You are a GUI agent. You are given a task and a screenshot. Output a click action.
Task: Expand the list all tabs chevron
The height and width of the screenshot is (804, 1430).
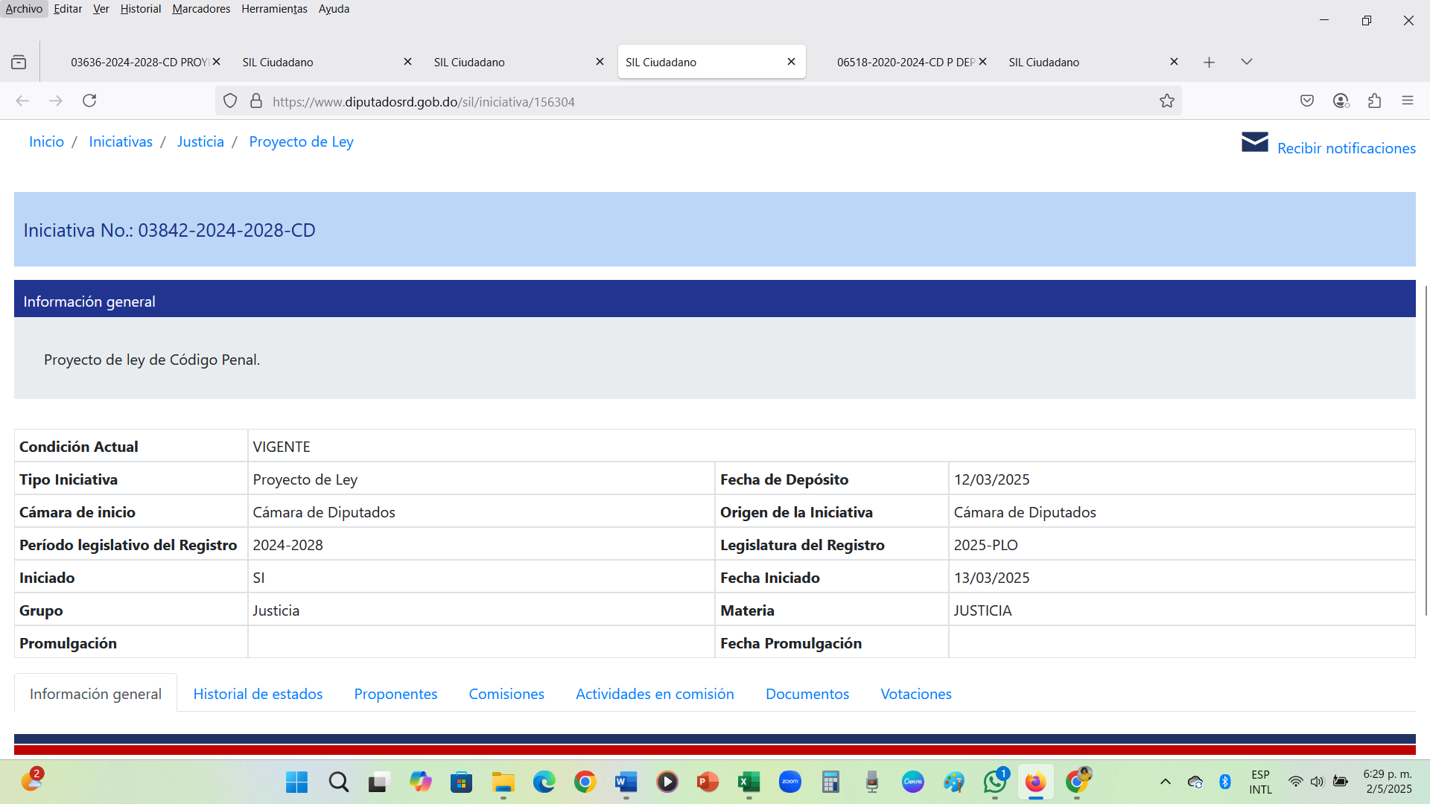tap(1246, 62)
